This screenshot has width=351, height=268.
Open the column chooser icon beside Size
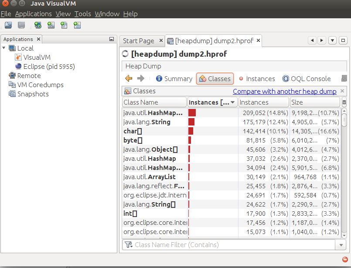pyautogui.click(x=344, y=102)
